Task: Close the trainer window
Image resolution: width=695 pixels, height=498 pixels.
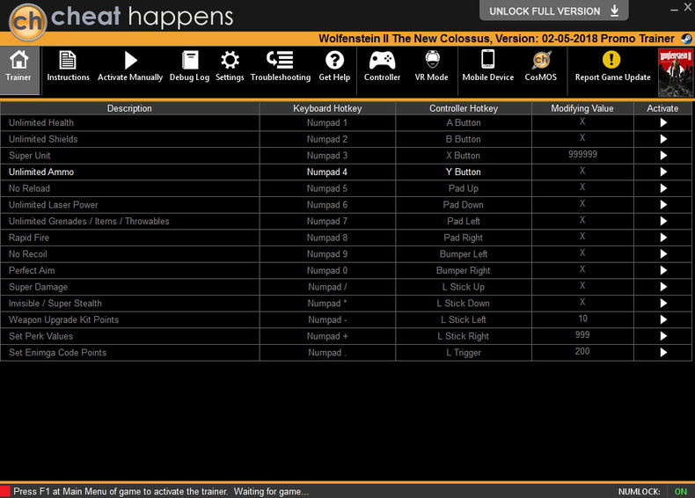Action: [688, 8]
